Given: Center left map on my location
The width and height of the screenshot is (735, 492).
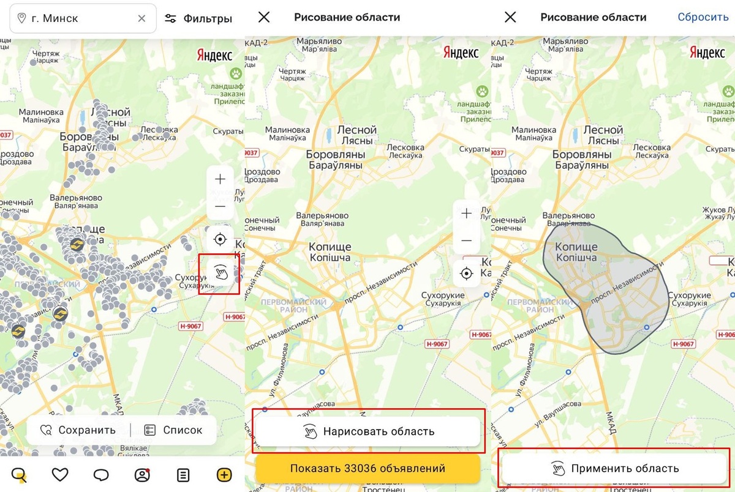Looking at the screenshot, I should tap(220, 239).
